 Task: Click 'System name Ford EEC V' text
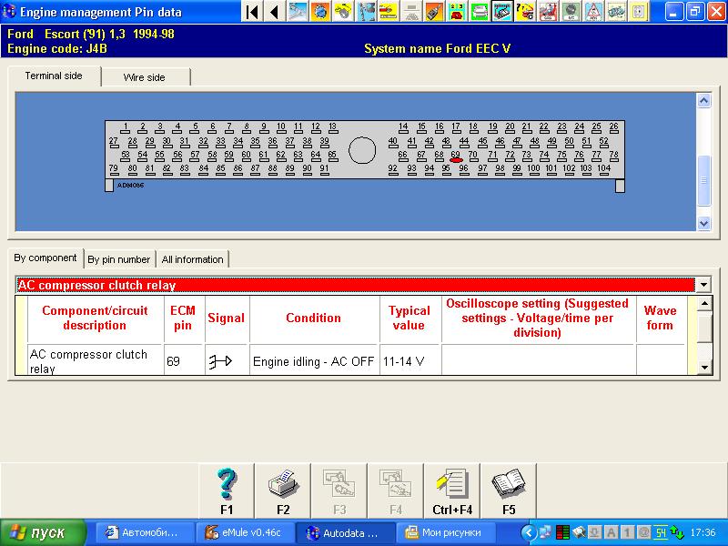[437, 49]
